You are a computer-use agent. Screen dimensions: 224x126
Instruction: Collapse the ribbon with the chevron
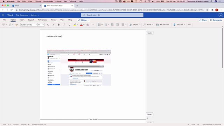click(223, 26)
